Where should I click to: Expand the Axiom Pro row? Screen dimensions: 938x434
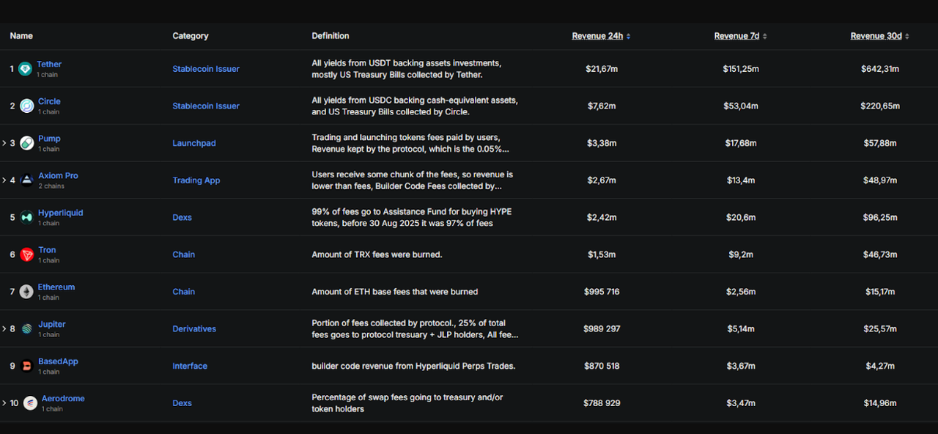click(4, 180)
